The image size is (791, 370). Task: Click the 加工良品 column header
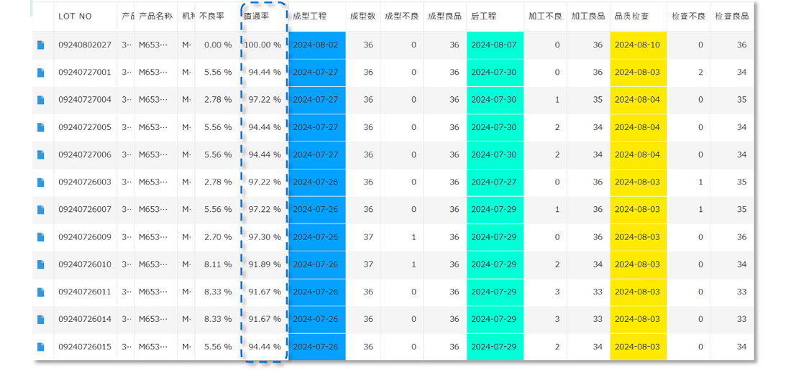(588, 16)
